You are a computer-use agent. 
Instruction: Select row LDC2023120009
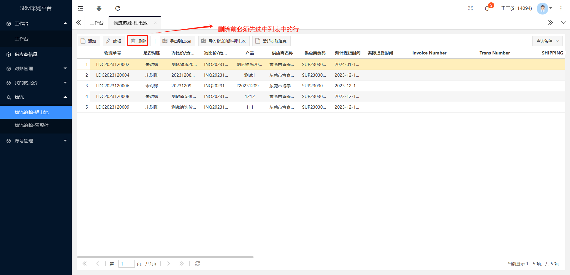(x=321, y=107)
